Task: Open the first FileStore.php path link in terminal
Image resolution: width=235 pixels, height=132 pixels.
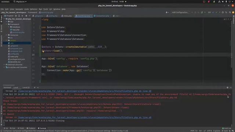Action: [x=84, y=91]
